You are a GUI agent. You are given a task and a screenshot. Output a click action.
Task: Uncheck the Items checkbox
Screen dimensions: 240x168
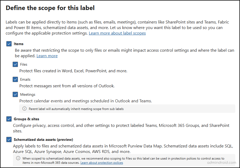point(9,44)
